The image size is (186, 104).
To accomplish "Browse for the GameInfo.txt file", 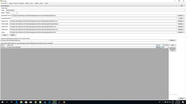I will pyautogui.click(x=181, y=21).
